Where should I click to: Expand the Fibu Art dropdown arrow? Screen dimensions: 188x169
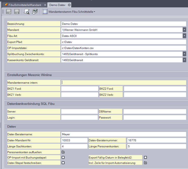coord(184,36)
